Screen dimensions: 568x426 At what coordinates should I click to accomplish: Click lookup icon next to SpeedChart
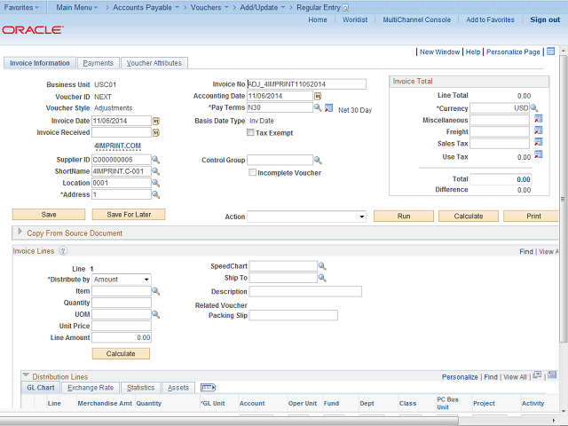click(x=322, y=266)
